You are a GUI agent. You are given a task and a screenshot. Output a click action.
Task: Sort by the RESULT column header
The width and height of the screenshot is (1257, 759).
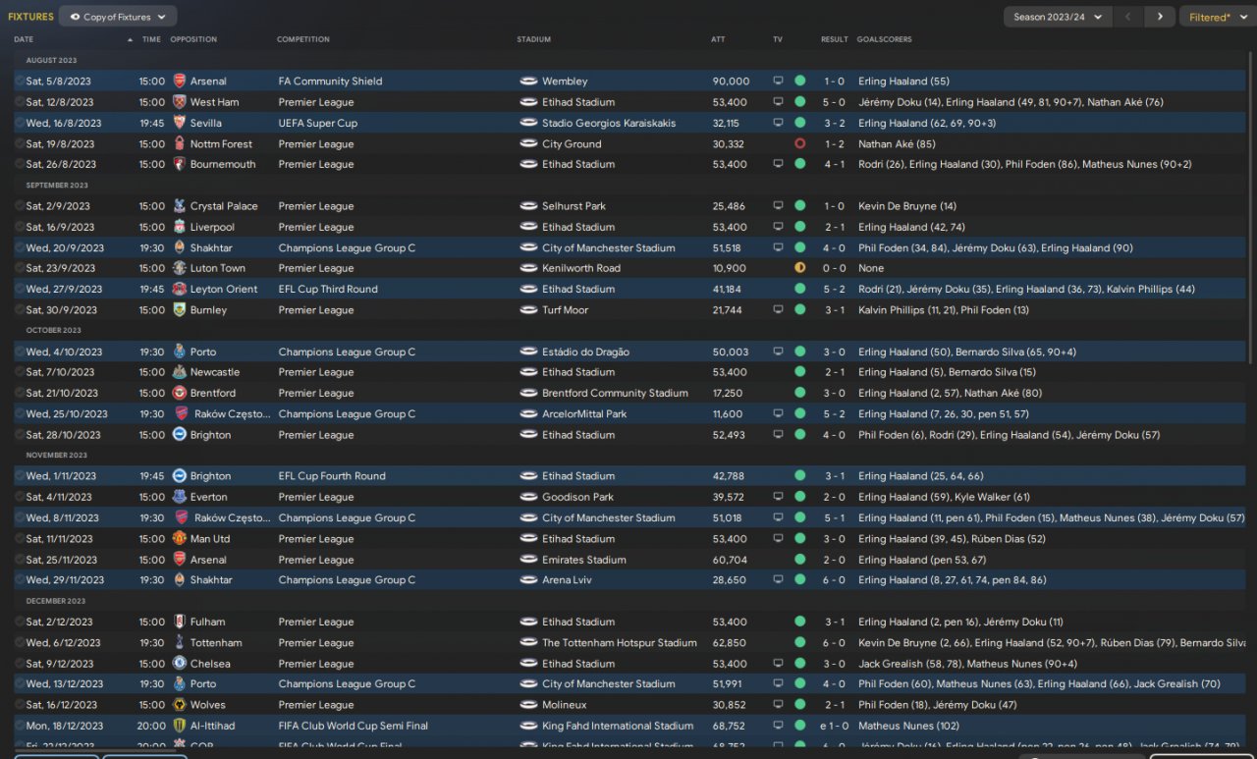pos(835,39)
